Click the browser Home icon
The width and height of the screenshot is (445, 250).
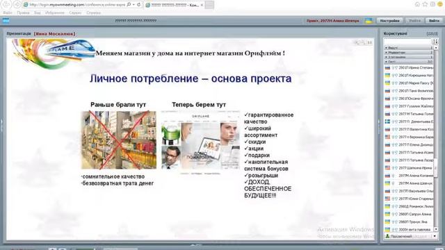[x=417, y=4]
